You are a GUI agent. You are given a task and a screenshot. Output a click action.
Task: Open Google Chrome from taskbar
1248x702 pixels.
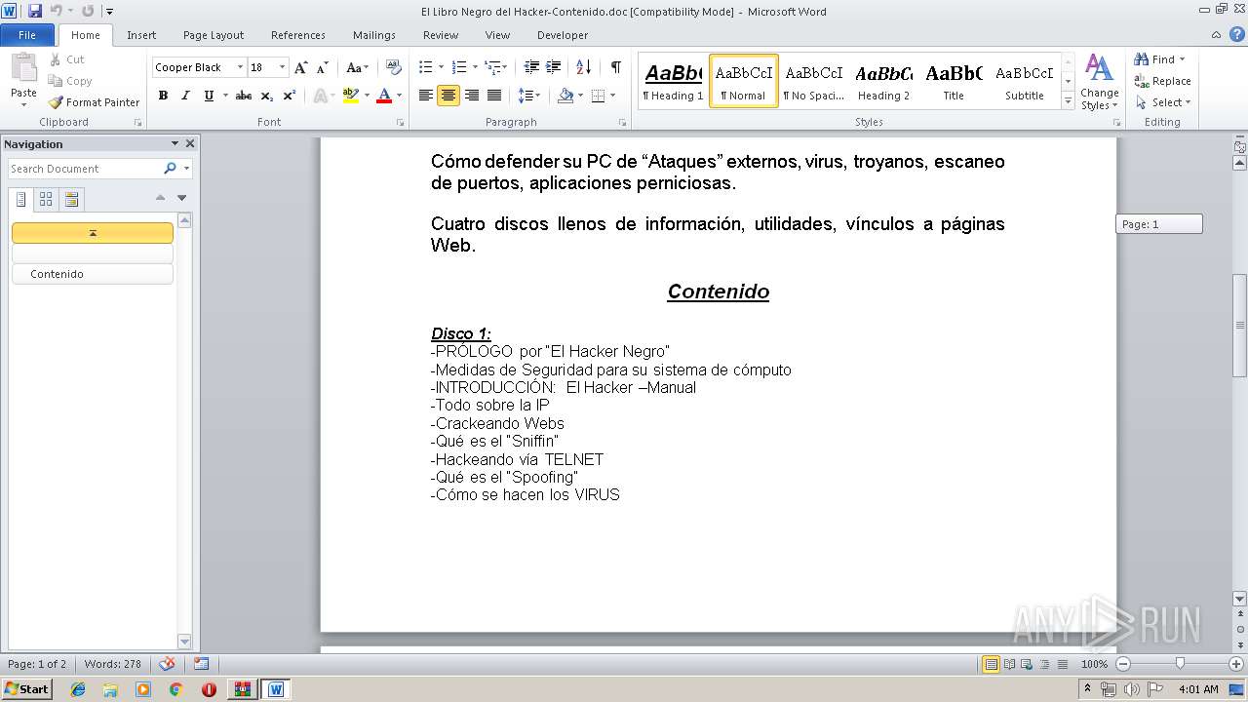click(x=175, y=689)
